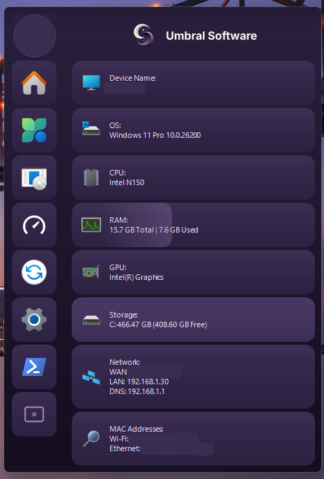Click the chip icon beside CPU
Screen dimensions: 324x479
coord(91,178)
